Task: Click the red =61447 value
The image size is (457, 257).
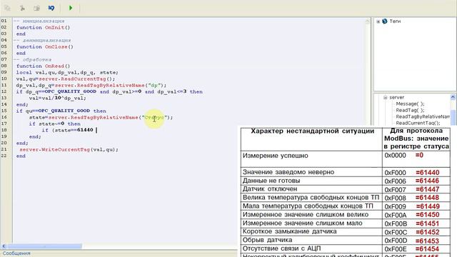Action: coord(428,189)
